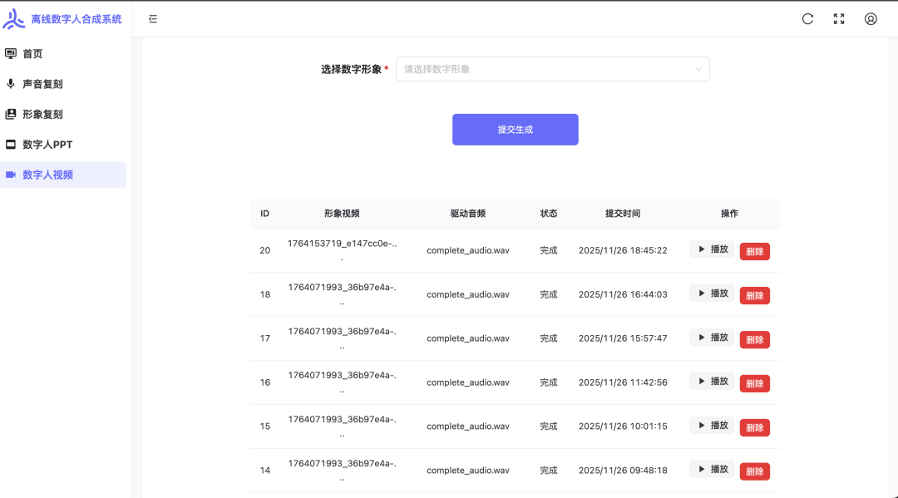Expand the digital avatar selector via its chevron

698,69
